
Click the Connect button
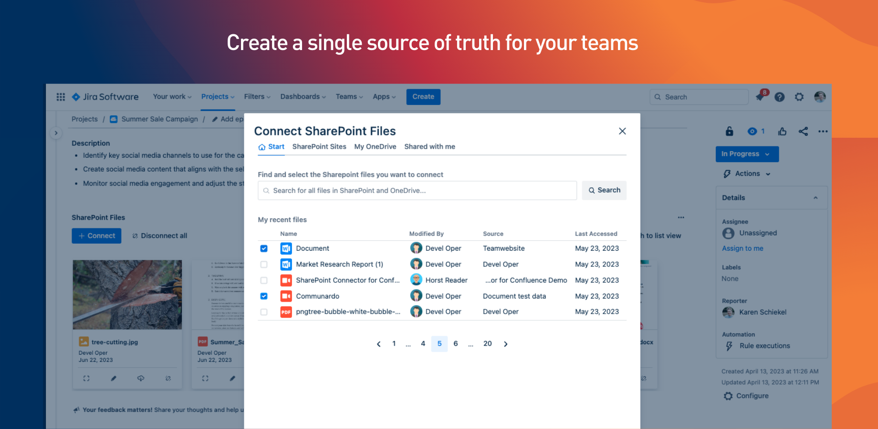coord(96,236)
